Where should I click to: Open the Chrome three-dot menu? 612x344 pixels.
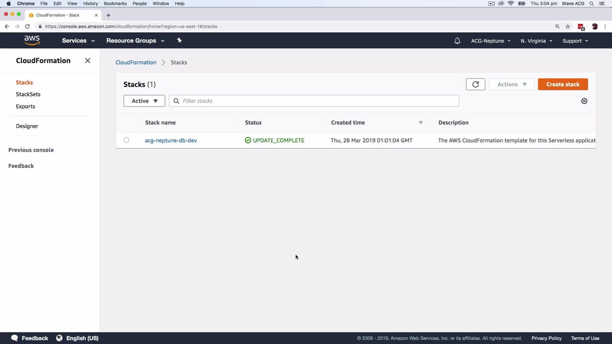[605, 26]
